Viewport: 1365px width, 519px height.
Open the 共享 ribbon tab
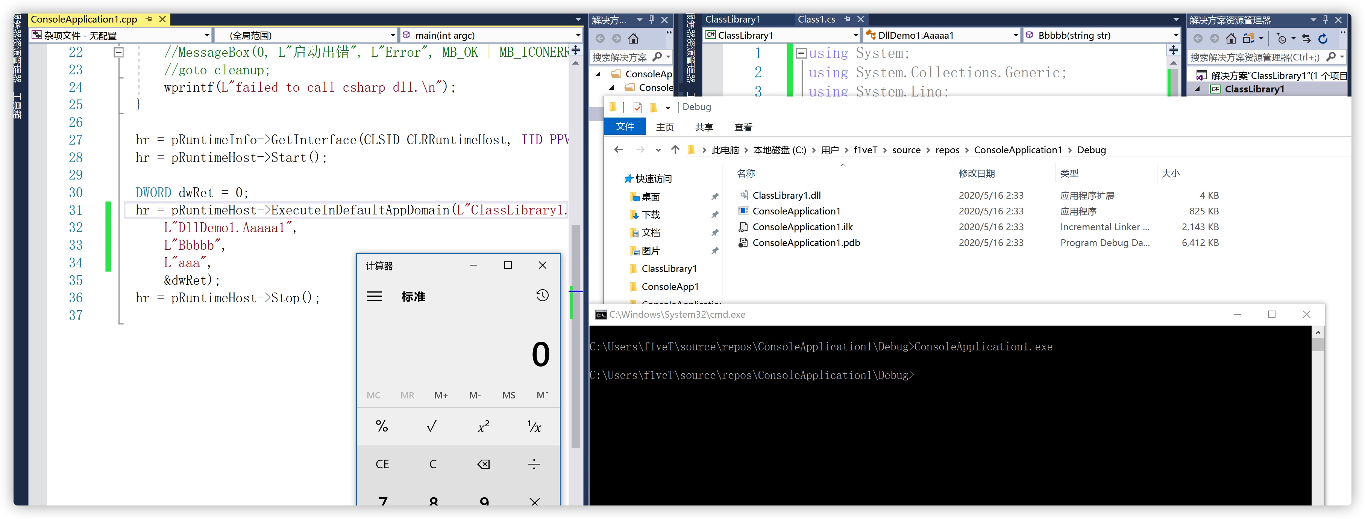pyautogui.click(x=704, y=127)
